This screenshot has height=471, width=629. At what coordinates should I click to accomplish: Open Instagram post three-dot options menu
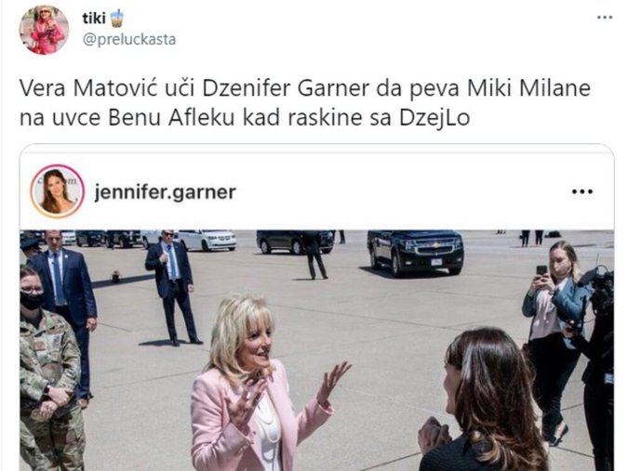pos(582,191)
